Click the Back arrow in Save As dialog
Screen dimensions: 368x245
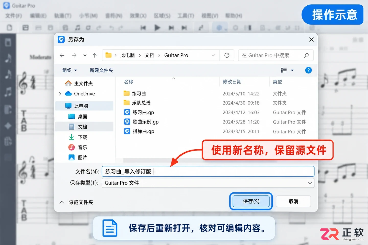click(x=62, y=55)
